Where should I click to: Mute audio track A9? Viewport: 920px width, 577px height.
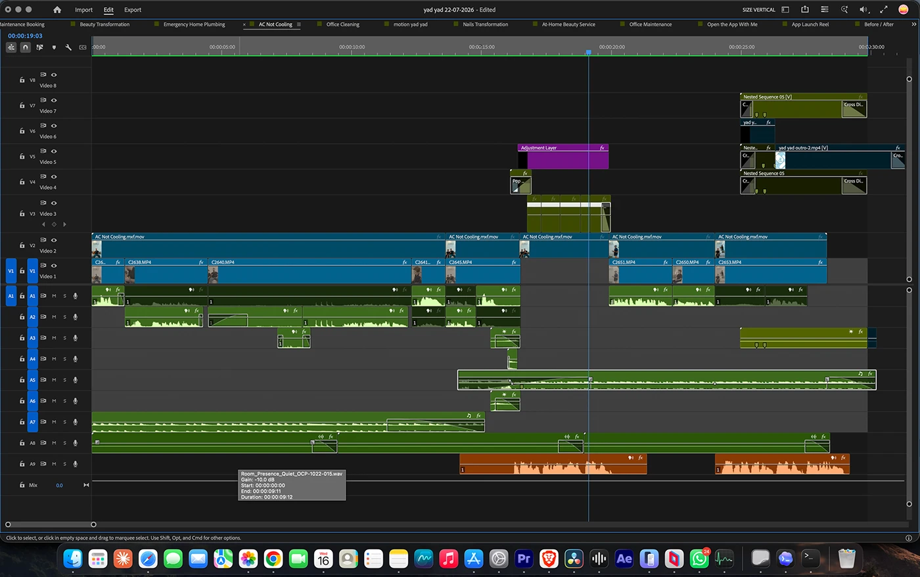point(54,464)
